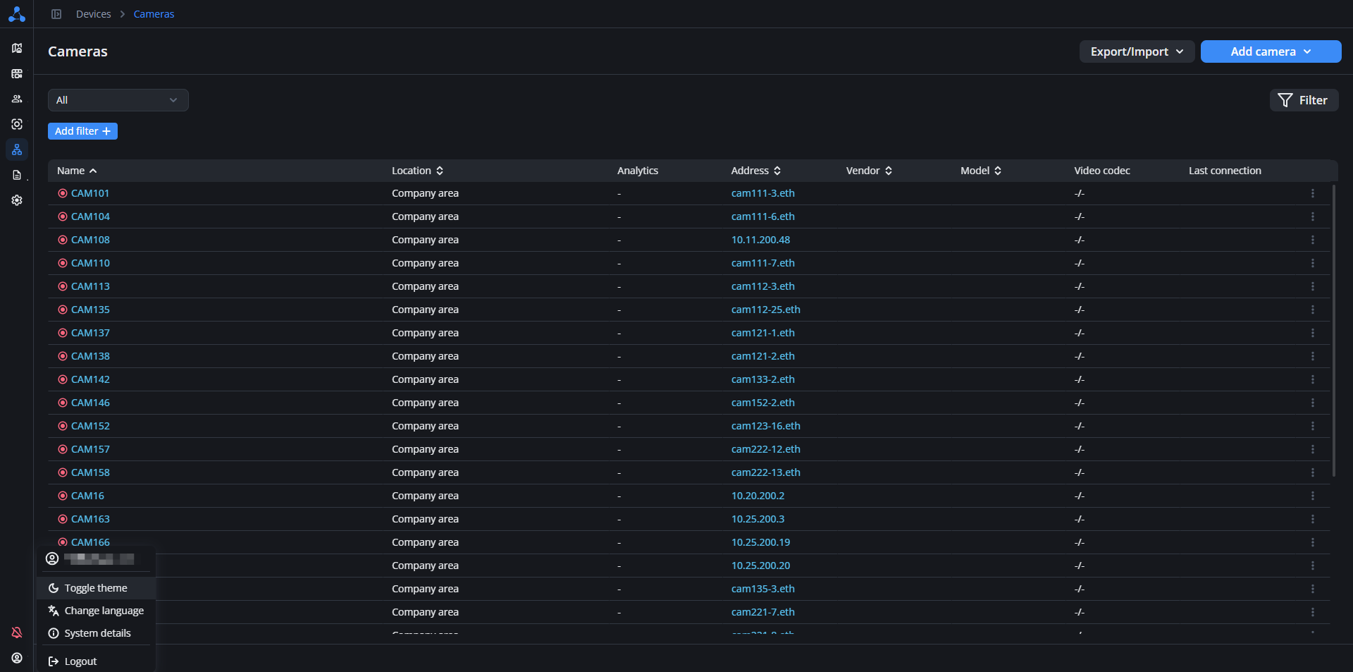Image resolution: width=1353 pixels, height=672 pixels.
Task: Choose Logout from the user menu
Action: [x=80, y=661]
